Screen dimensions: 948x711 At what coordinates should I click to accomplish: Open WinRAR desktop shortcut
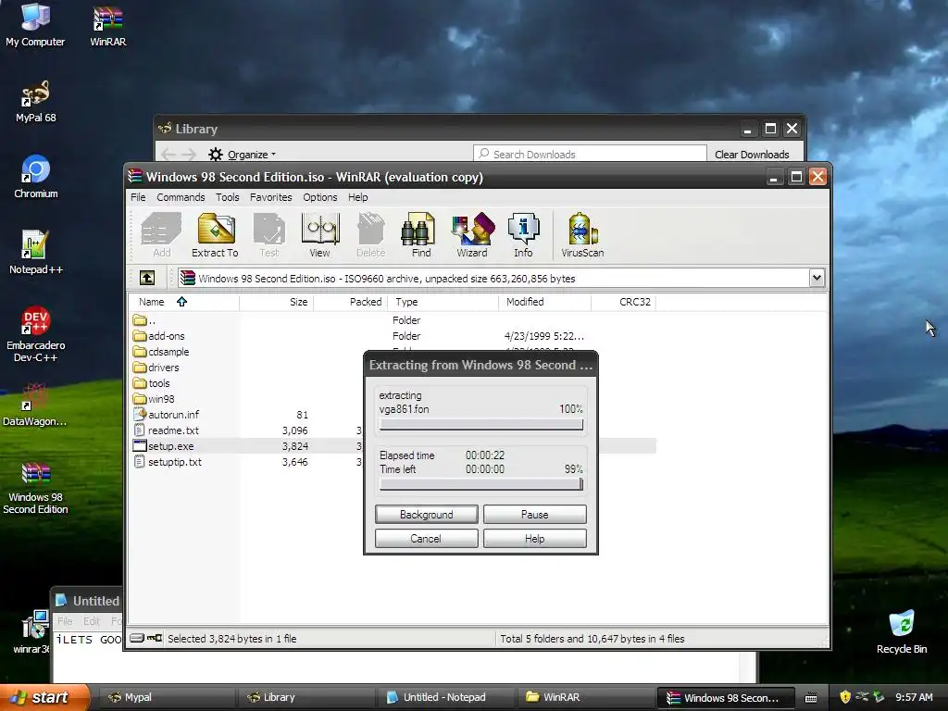[107, 24]
